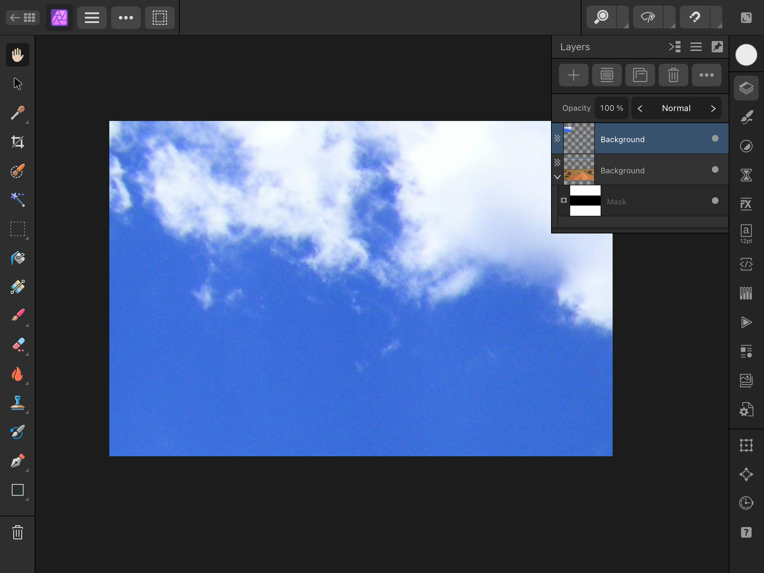The width and height of the screenshot is (764, 573).
Task: Select the Rectangle shape tool
Action: pyautogui.click(x=18, y=490)
